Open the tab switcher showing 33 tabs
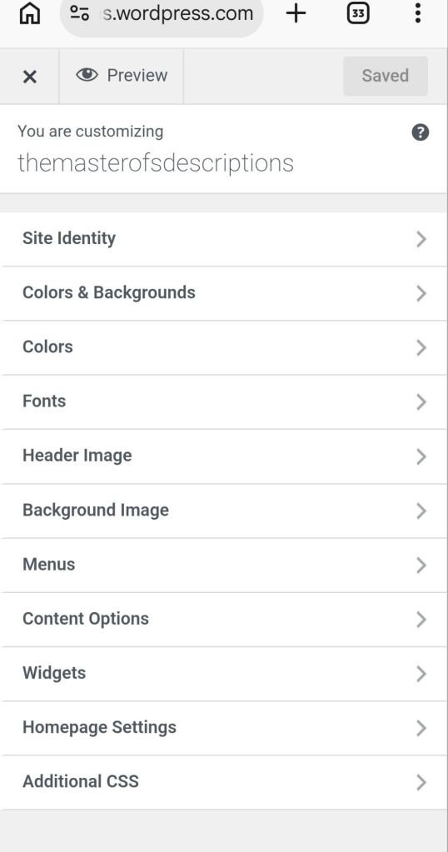448x852 pixels. 358,13
